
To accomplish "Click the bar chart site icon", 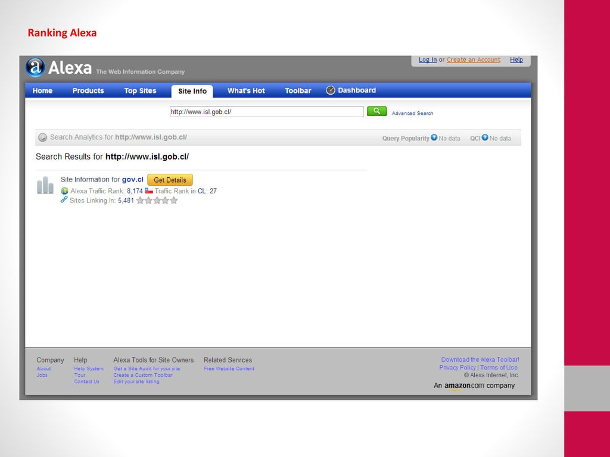I will [45, 185].
